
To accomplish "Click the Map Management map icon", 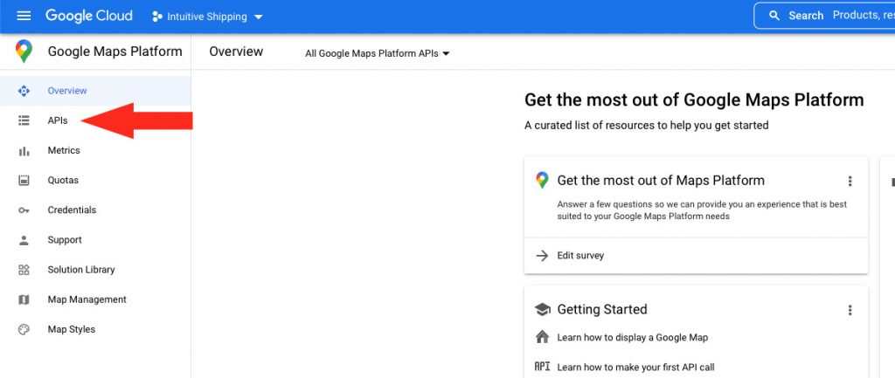I will [x=24, y=299].
